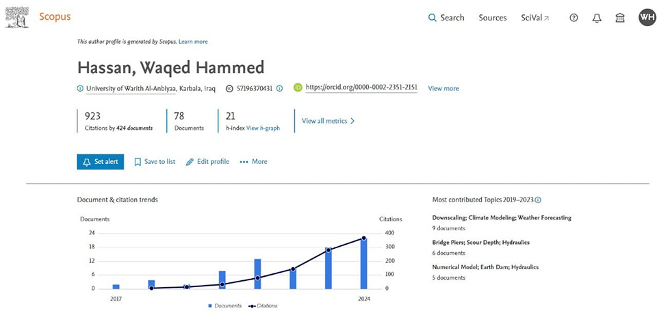The height and width of the screenshot is (311, 657).
Task: Open Search in the top navigation
Action: click(x=446, y=18)
